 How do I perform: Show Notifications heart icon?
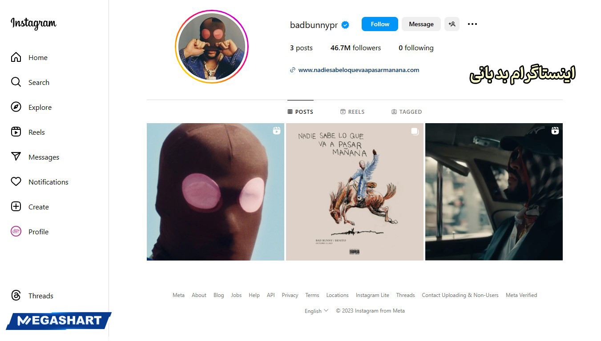point(16,182)
